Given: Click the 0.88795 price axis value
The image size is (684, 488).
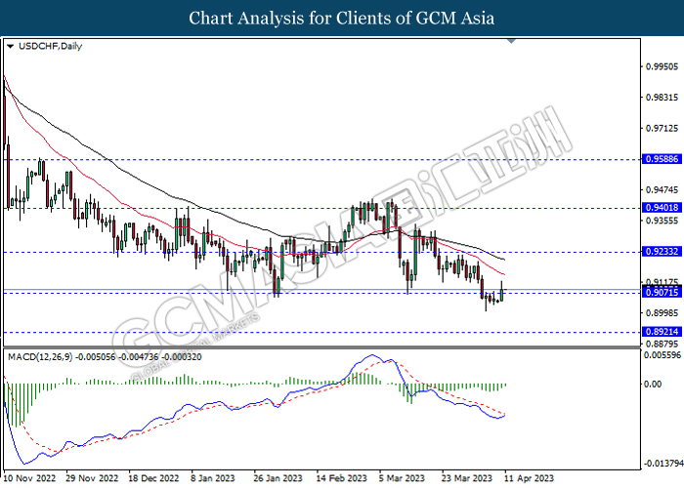Looking at the screenshot, I should (x=662, y=344).
